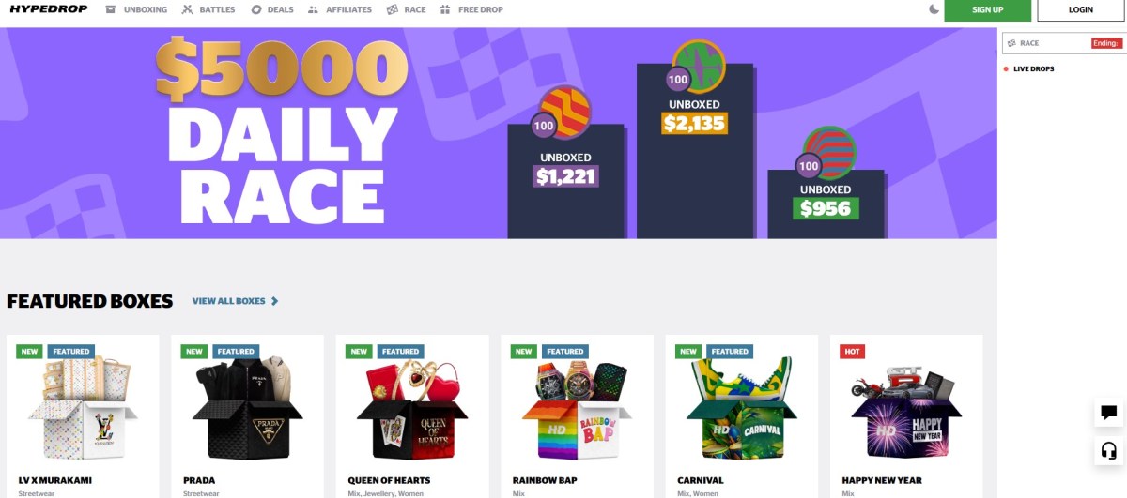The width and height of the screenshot is (1127, 498).
Task: Open the live chat bubble icon
Action: [x=1108, y=412]
